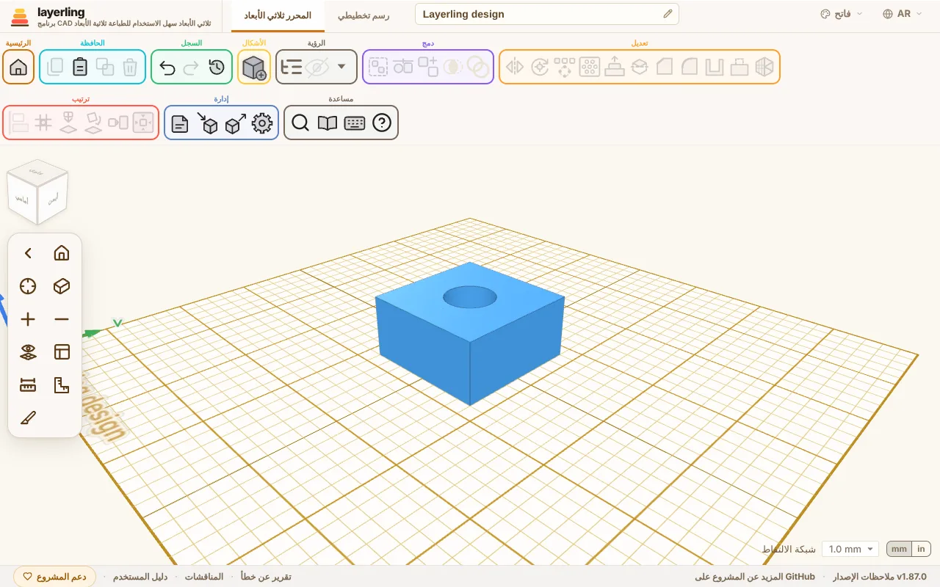This screenshot has width=940, height=587.
Task: Open the theme dropdown labeled فاتح
Action: click(x=842, y=14)
